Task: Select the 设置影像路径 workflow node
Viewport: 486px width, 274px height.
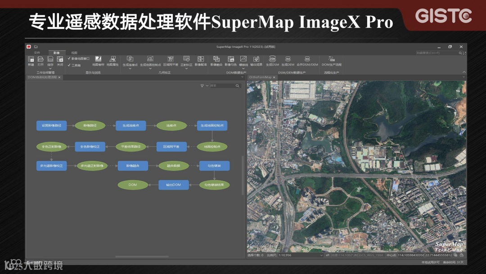Action: 51,125
